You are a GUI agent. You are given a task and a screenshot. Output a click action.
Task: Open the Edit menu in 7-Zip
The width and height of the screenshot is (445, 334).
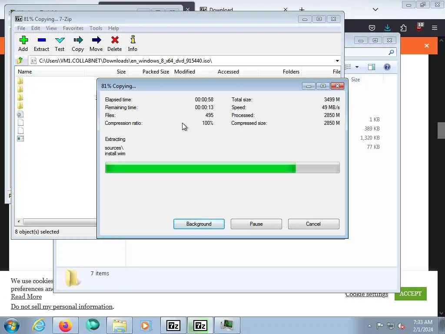(x=36, y=28)
